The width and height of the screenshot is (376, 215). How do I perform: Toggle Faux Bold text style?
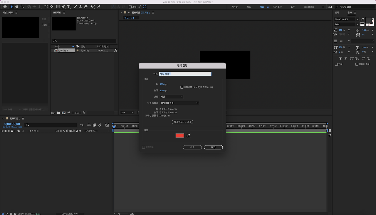pyautogui.click(x=340, y=59)
